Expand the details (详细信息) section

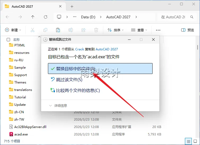(x=58, y=106)
